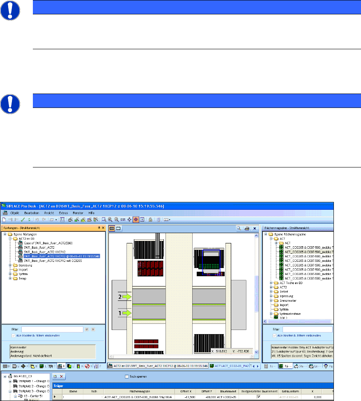Image resolution: width=361 pixels, height=401 pixels.
Task: Select the outline-rectangle view mode button
Action: [118, 228]
